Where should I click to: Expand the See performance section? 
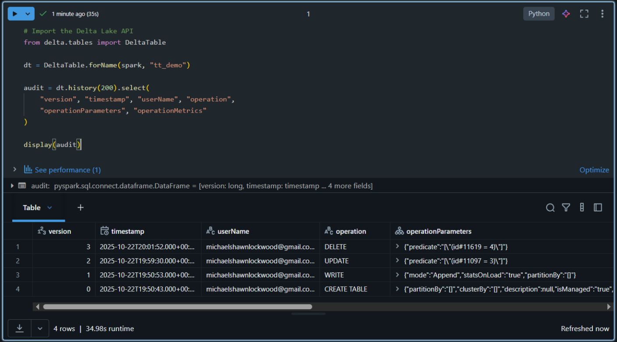tap(14, 169)
